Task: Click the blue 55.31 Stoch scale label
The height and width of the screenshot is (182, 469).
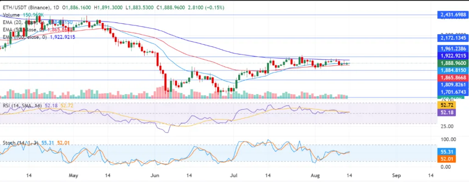Action: point(447,152)
